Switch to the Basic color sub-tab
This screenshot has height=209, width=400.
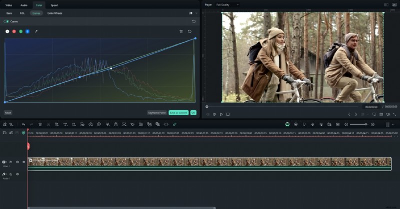9,13
